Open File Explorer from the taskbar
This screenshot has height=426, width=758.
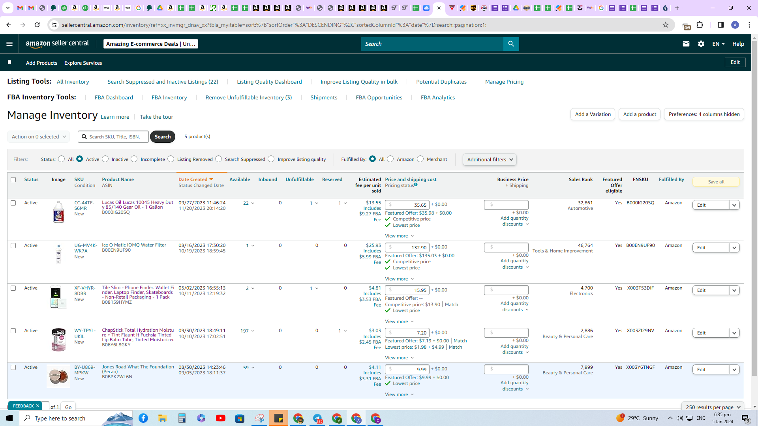(x=163, y=418)
